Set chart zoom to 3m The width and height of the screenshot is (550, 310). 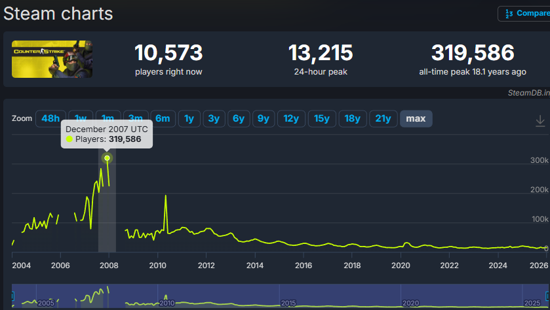pyautogui.click(x=136, y=118)
